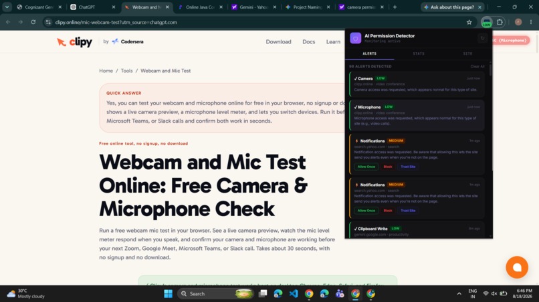The image size is (539, 302).
Task: Refresh the AI Permission Detector panel
Action: click(x=482, y=38)
